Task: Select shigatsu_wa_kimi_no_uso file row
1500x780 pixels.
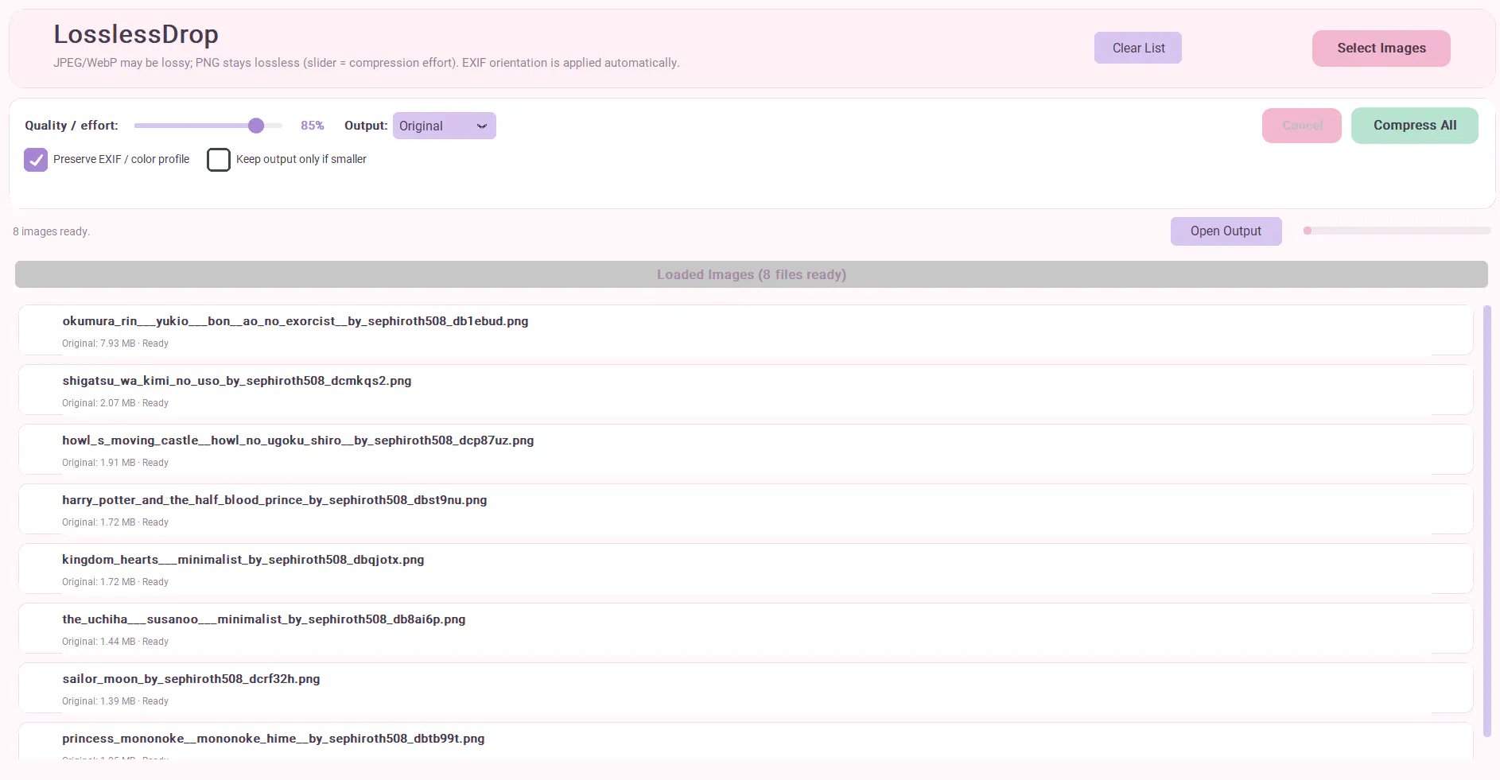Action: pyautogui.click(x=746, y=390)
